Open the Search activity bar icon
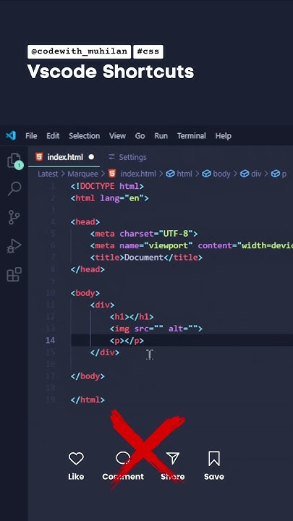The width and height of the screenshot is (293, 521). (14, 189)
